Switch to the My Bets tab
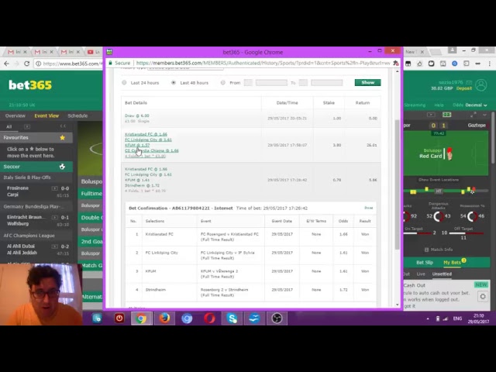The image size is (496, 372). tap(453, 263)
